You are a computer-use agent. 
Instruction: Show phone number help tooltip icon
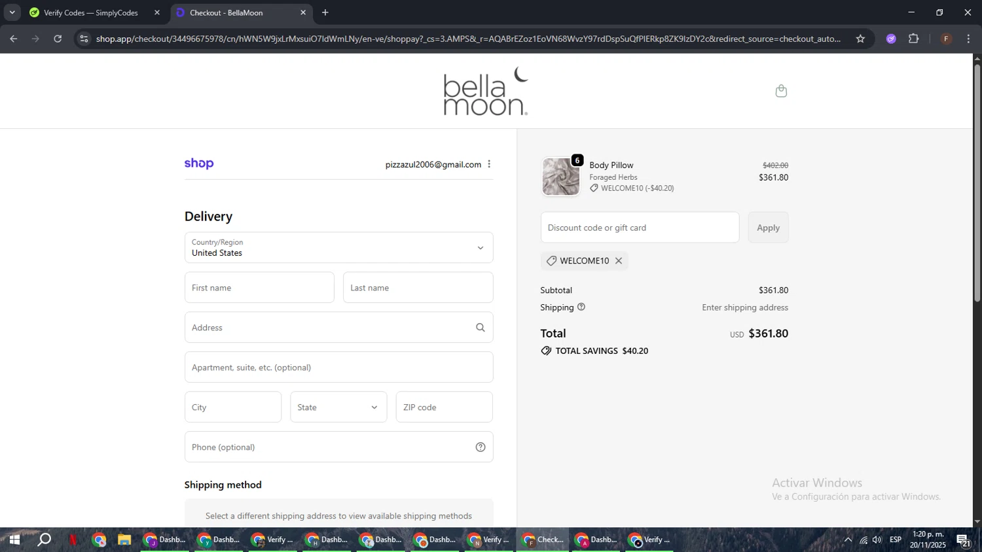tap(480, 447)
